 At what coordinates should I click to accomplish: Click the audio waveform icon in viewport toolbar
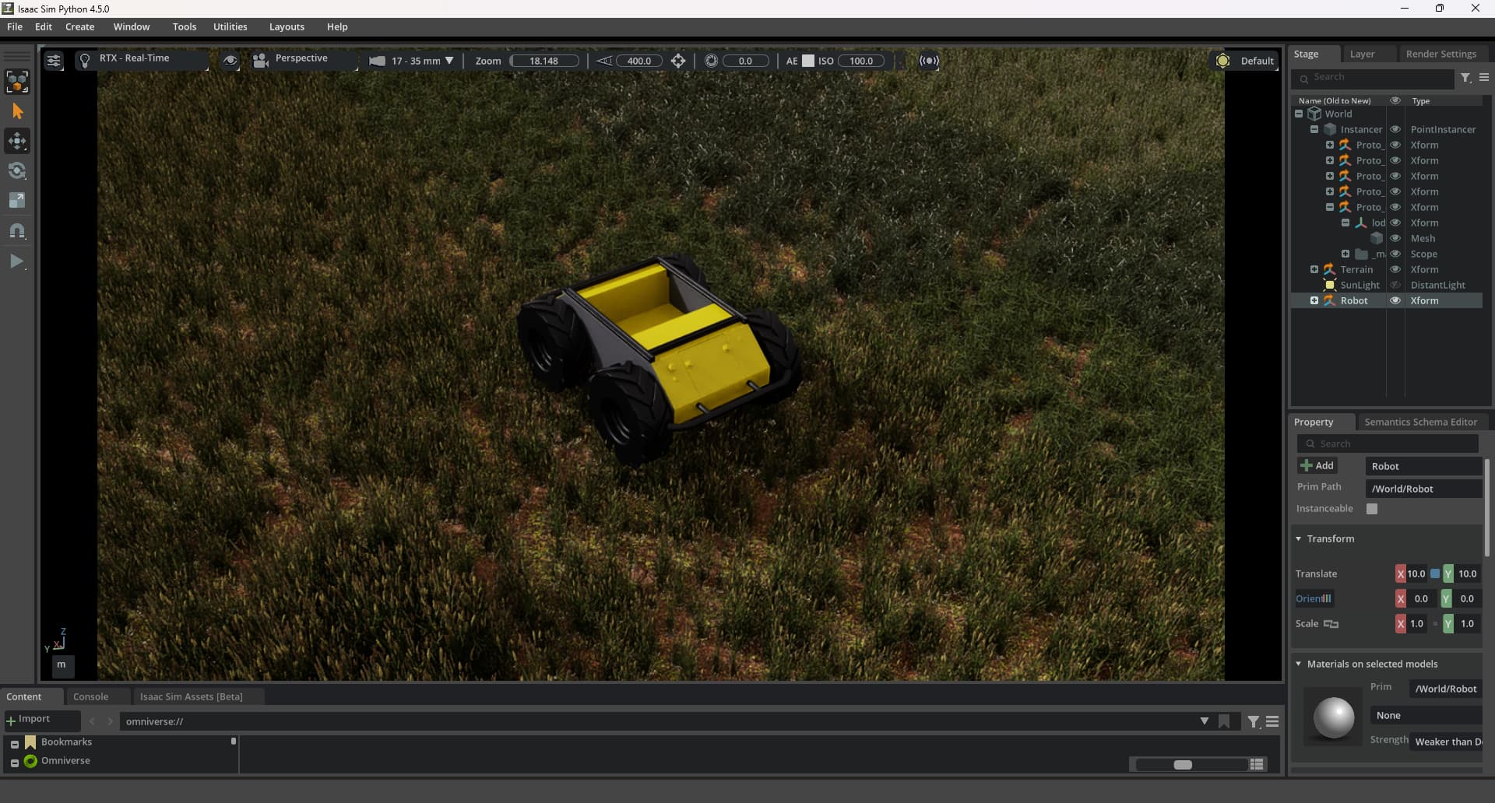929,61
